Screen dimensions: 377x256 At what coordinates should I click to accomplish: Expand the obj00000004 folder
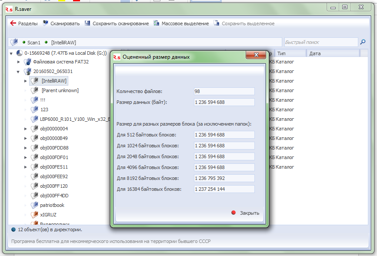(x=26, y=129)
